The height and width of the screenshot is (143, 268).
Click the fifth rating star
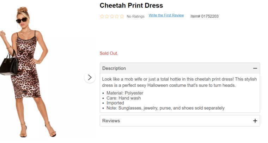(122, 16)
